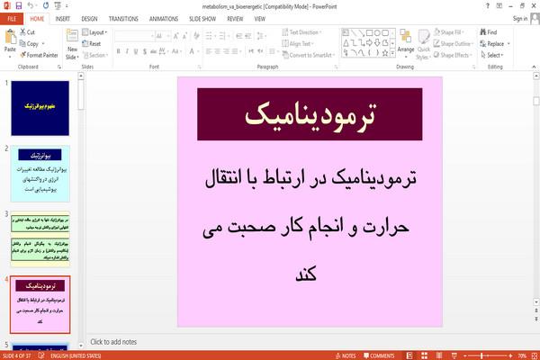
Task: Click the Save icon in quick access toolbar
Action: point(19,6)
